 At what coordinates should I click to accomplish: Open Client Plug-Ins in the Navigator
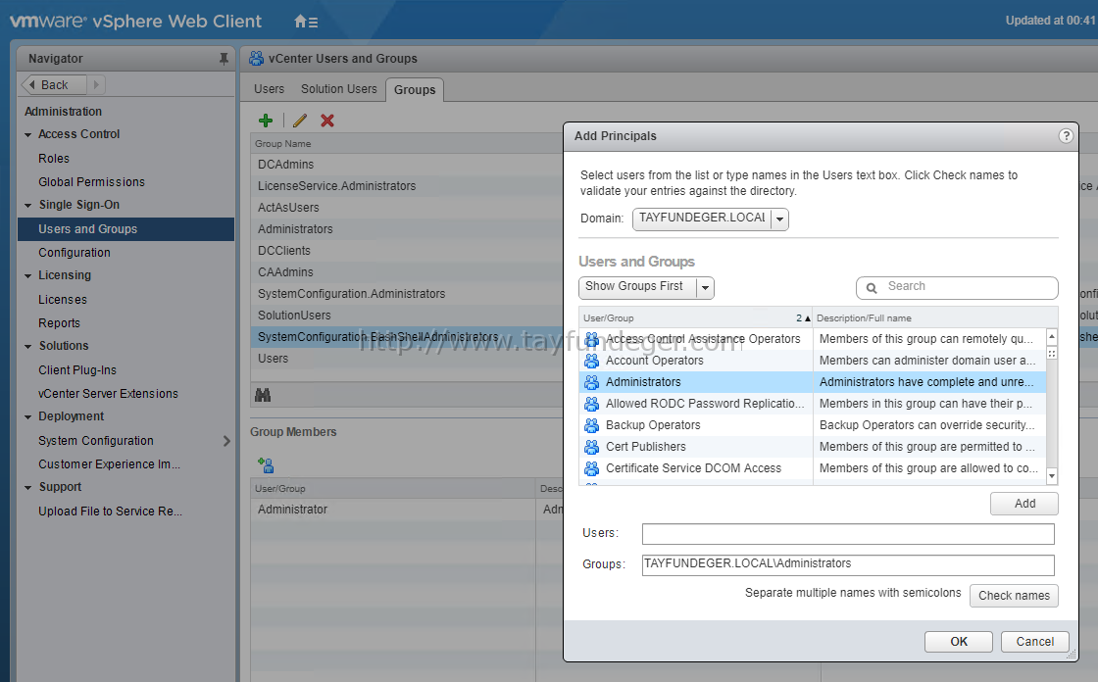coord(77,370)
